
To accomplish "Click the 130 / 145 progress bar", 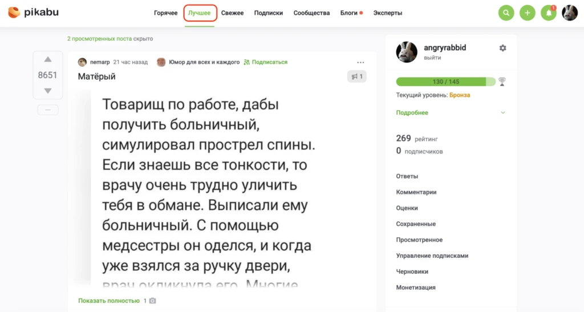I will pyautogui.click(x=446, y=82).
